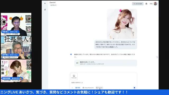Open the Gemini hamburger main menu

45,3
